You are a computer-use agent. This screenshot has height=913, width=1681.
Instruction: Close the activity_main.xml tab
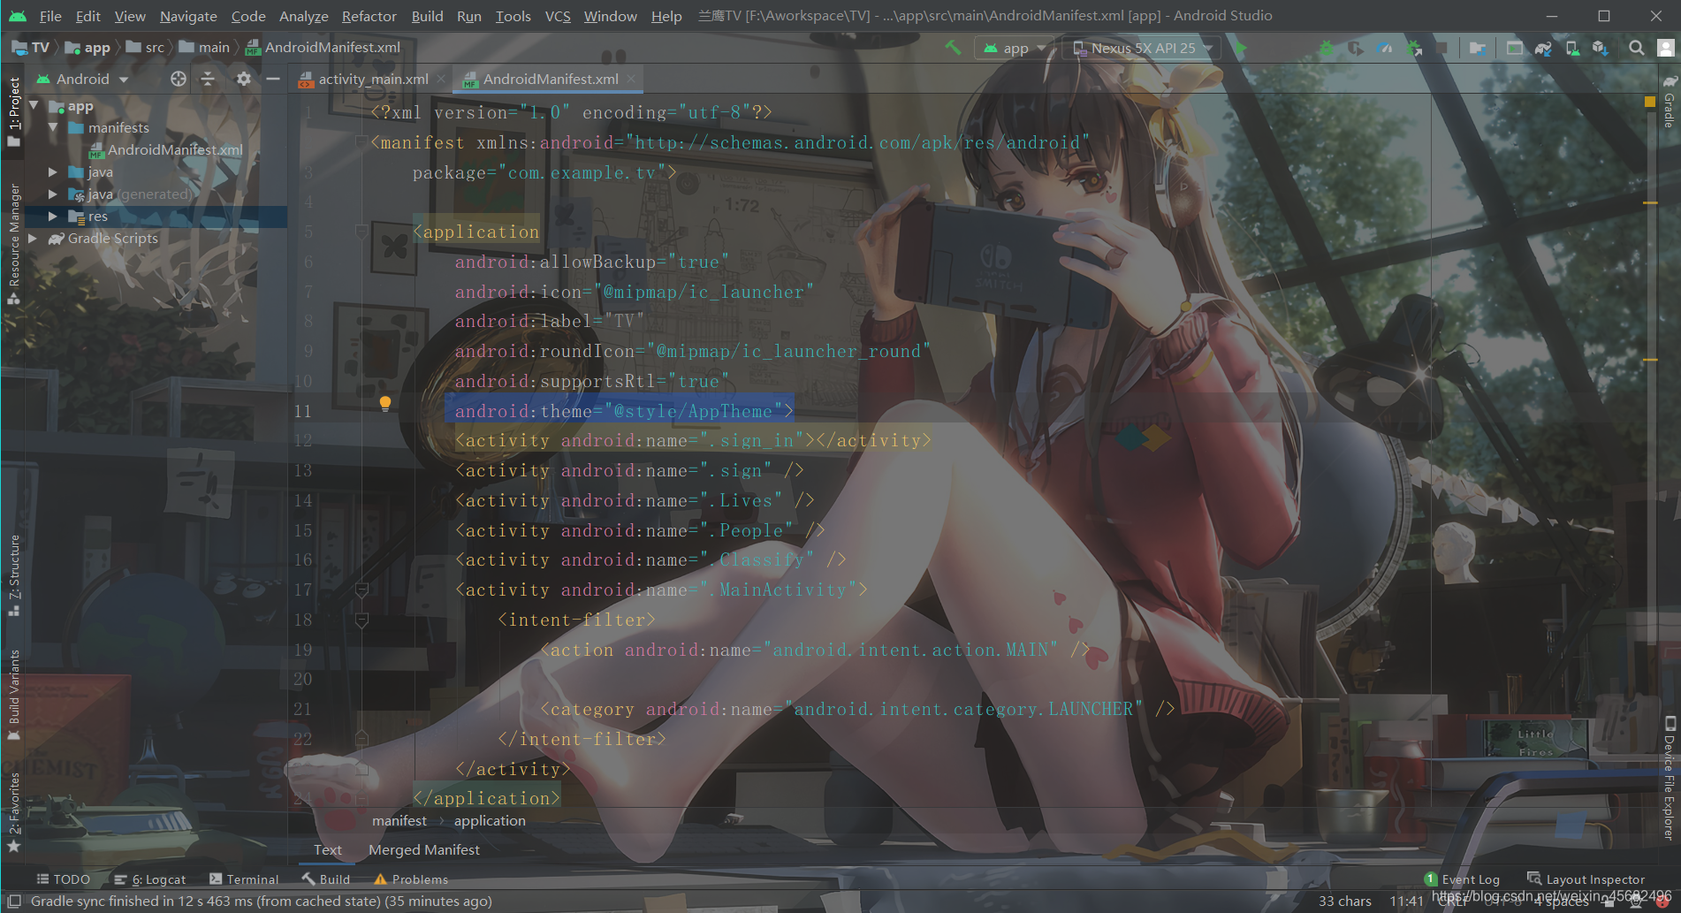pos(441,79)
